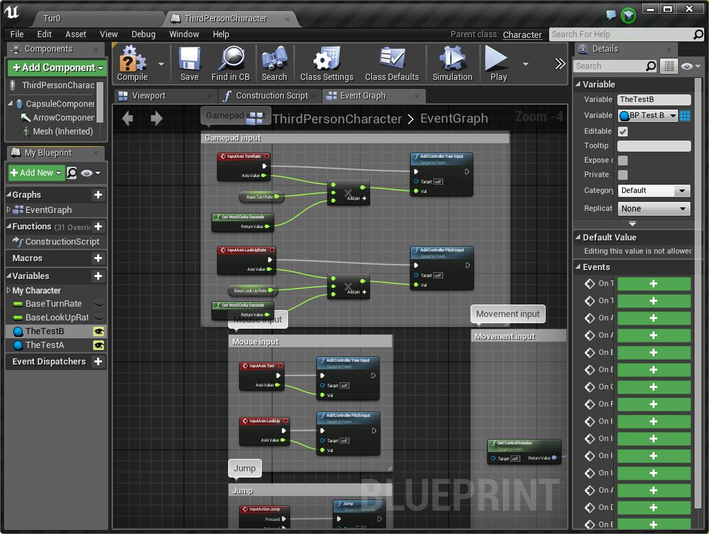The image size is (709, 534).
Task: Switch to the Construction Script tab
Action: point(271,96)
